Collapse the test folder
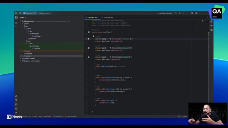The height and width of the screenshot is (128, 228). pos(25,41)
